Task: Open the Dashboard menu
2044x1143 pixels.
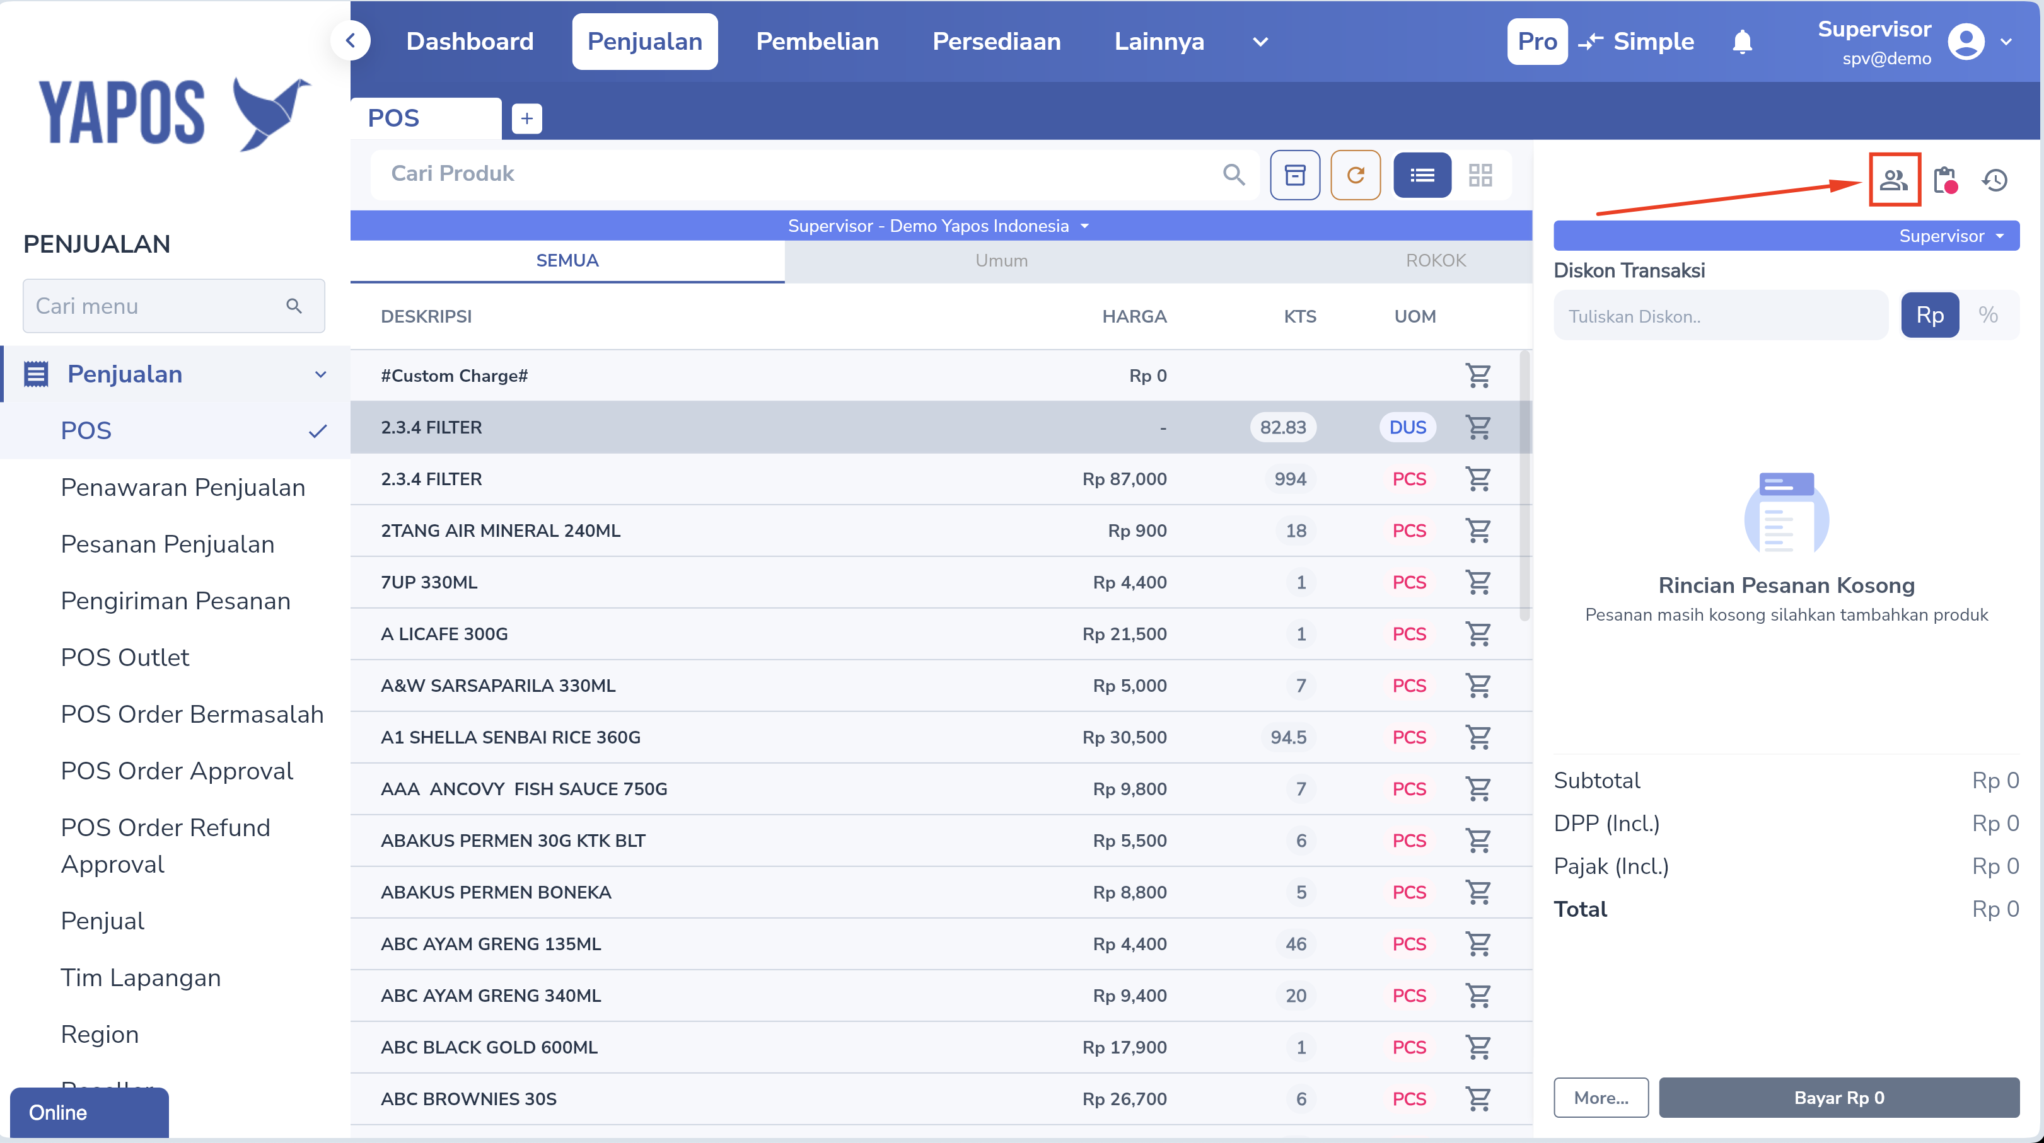Action: [470, 41]
